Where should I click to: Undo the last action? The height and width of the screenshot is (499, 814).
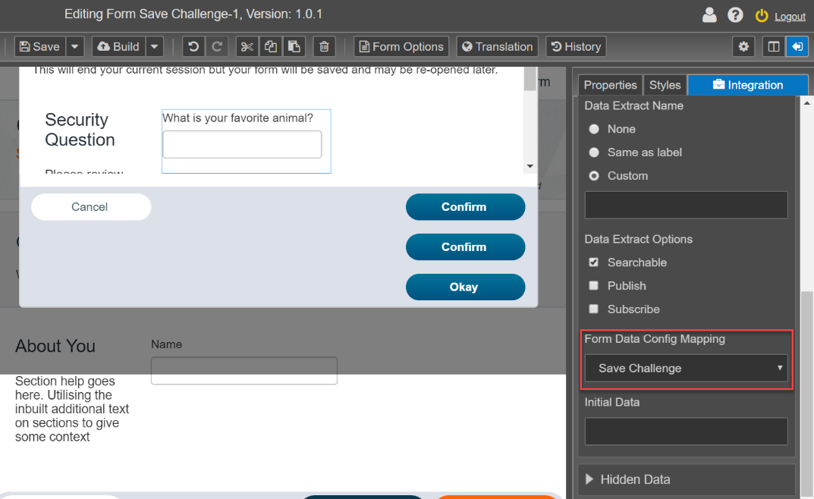pos(193,46)
